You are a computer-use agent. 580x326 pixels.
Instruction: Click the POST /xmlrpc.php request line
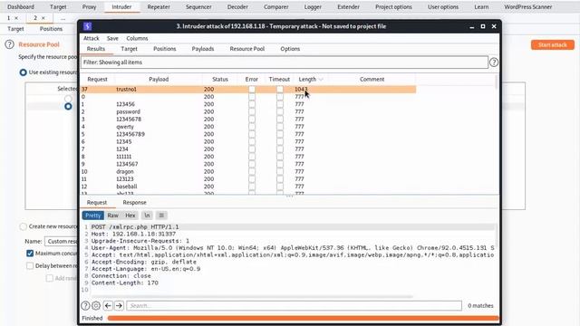coord(135,227)
